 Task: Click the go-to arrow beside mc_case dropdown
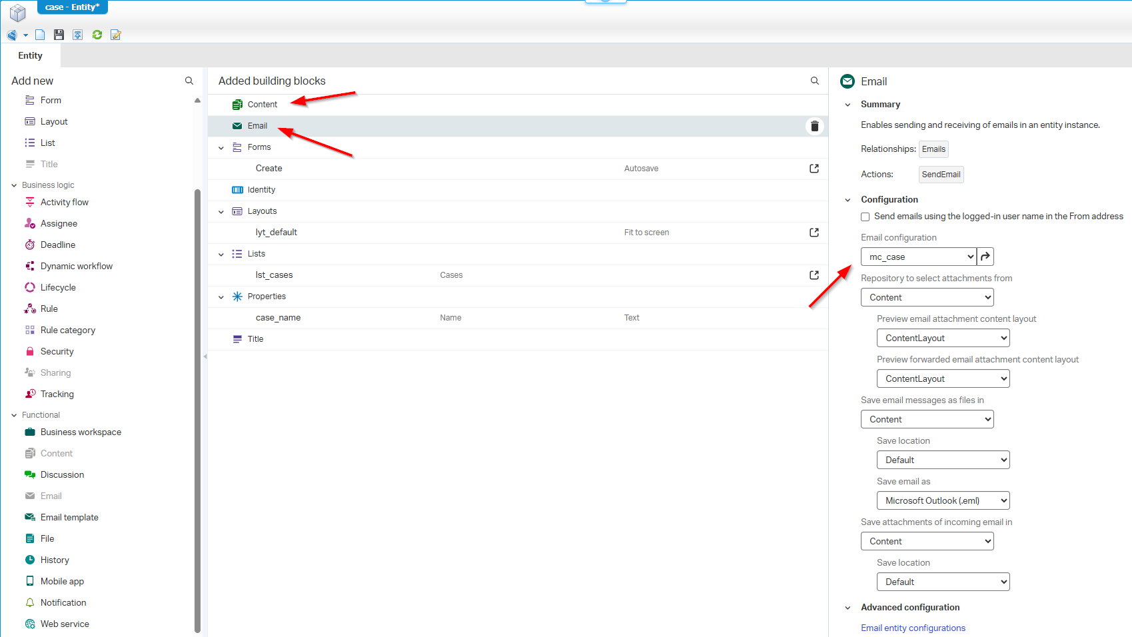pyautogui.click(x=985, y=257)
